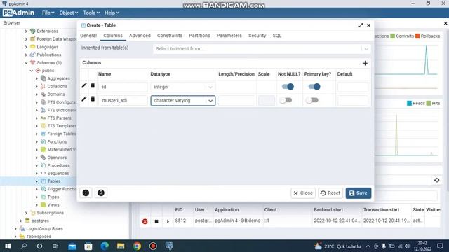
Task: Open the Security tab
Action: tap(257, 36)
